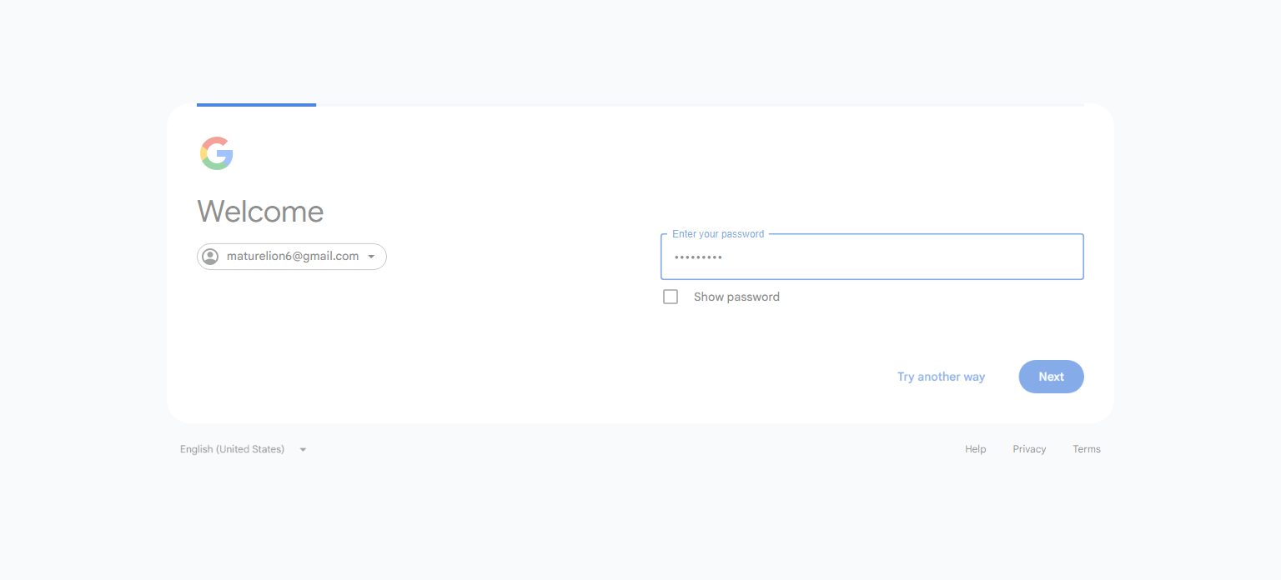Click the language selector's small arrow
Viewport: 1281px width, 580px height.
(303, 450)
